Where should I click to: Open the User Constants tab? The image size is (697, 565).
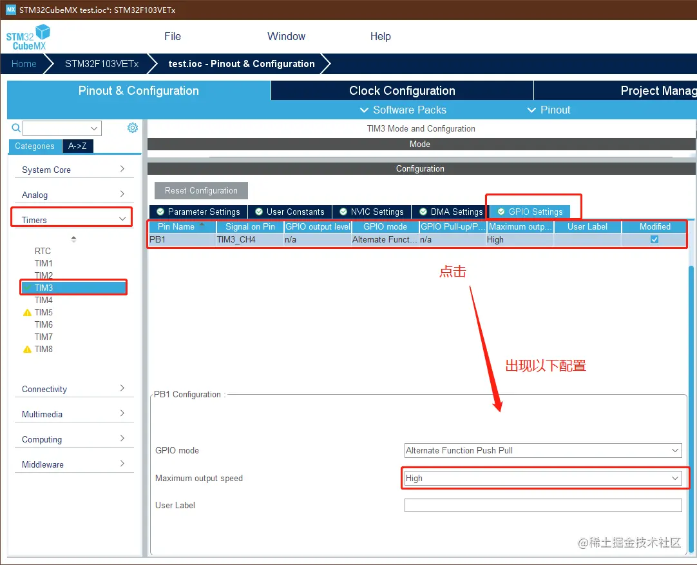(290, 212)
